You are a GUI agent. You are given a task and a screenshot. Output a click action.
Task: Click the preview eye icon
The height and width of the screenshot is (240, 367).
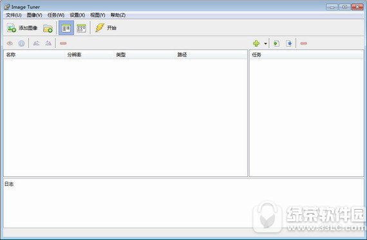pyautogui.click(x=10, y=43)
